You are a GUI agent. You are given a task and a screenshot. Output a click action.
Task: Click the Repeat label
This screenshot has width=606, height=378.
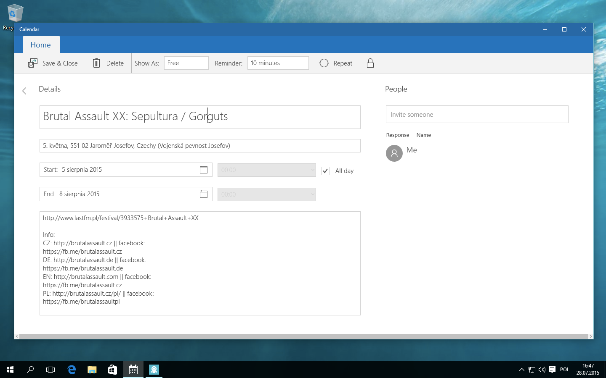pyautogui.click(x=343, y=63)
